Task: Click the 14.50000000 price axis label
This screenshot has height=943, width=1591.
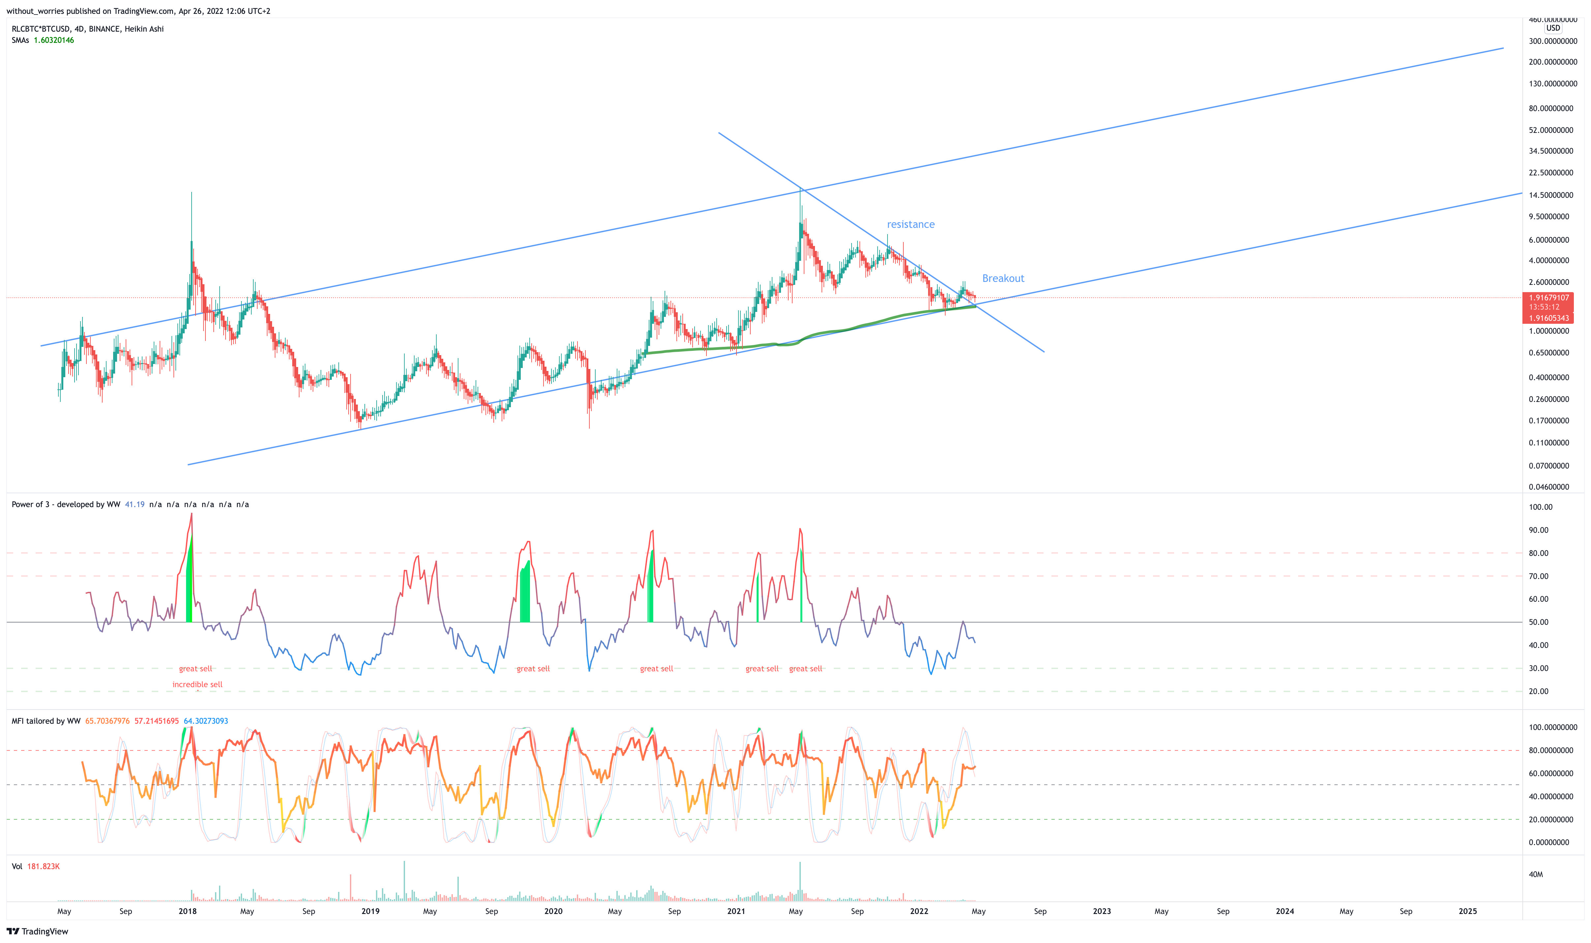Action: tap(1551, 195)
